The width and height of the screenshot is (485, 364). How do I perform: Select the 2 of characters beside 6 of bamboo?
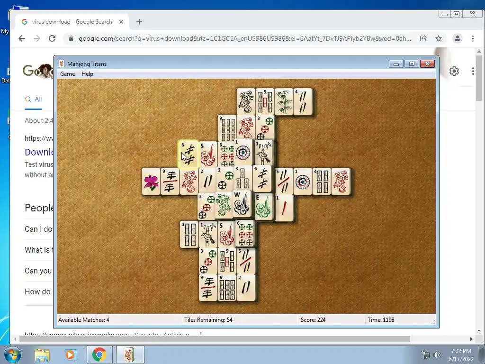point(246,288)
